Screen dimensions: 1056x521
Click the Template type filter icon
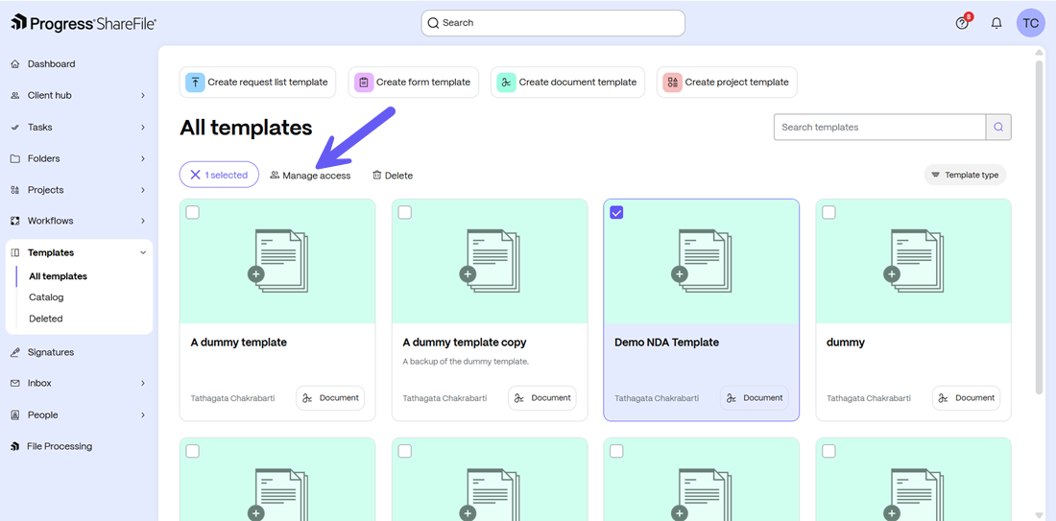tap(935, 175)
